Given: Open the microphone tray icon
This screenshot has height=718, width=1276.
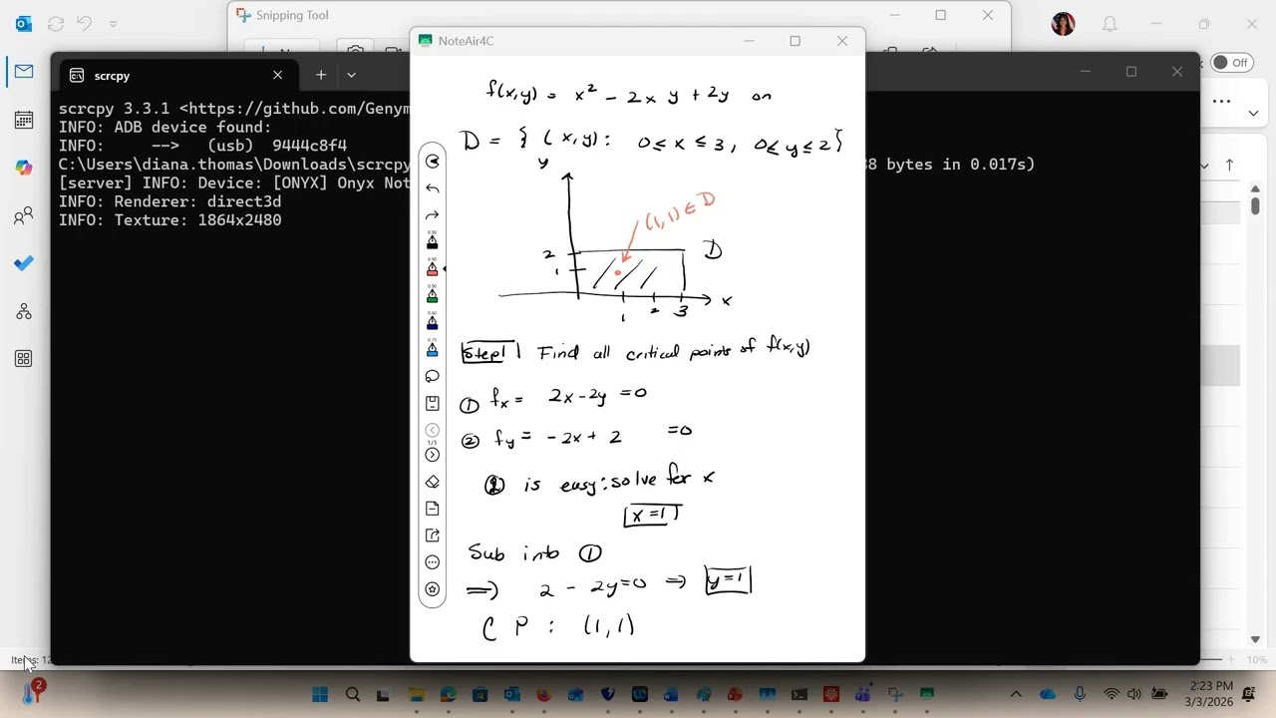Looking at the screenshot, I should [x=1080, y=694].
